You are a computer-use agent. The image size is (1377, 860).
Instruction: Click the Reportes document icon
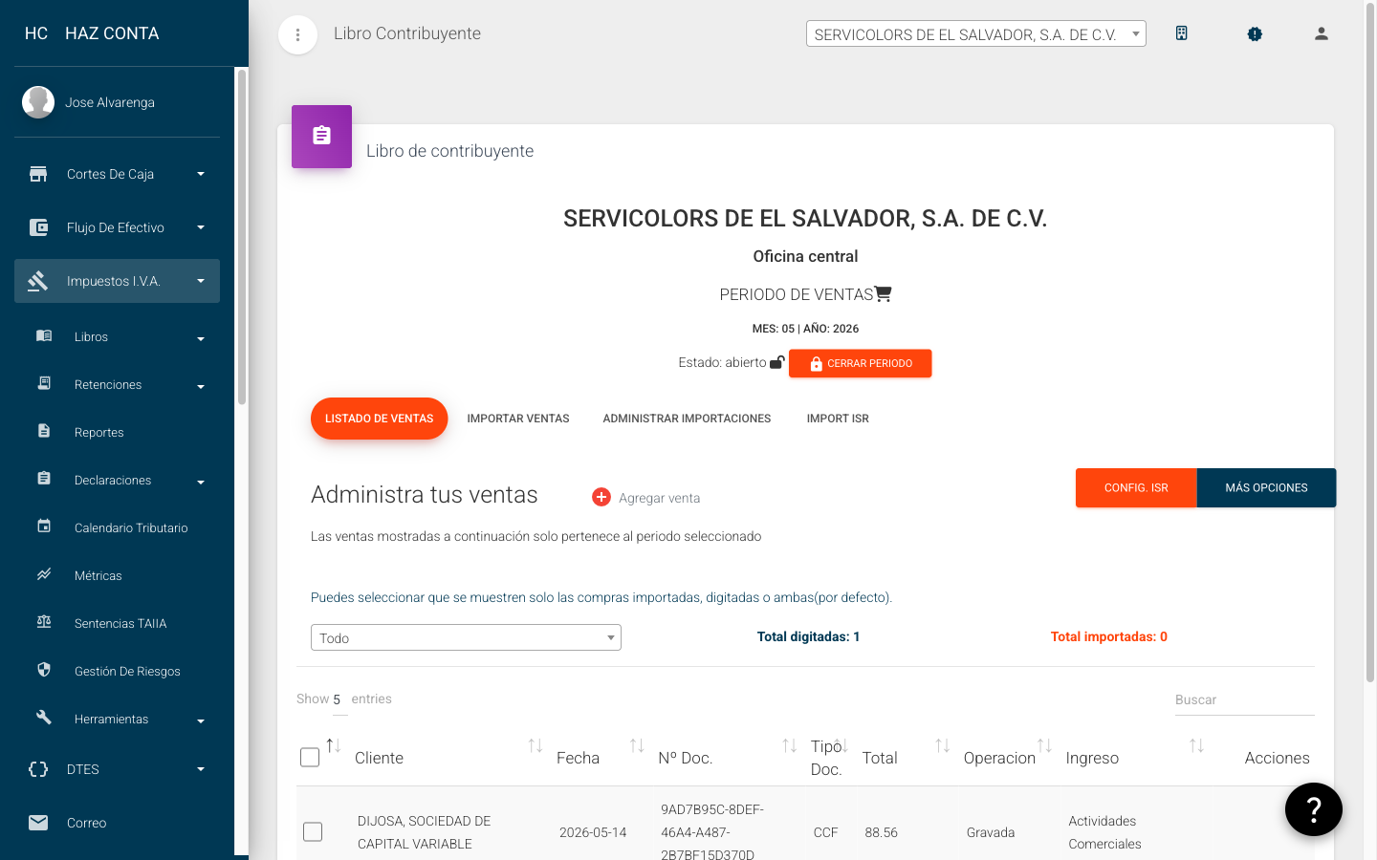point(44,431)
